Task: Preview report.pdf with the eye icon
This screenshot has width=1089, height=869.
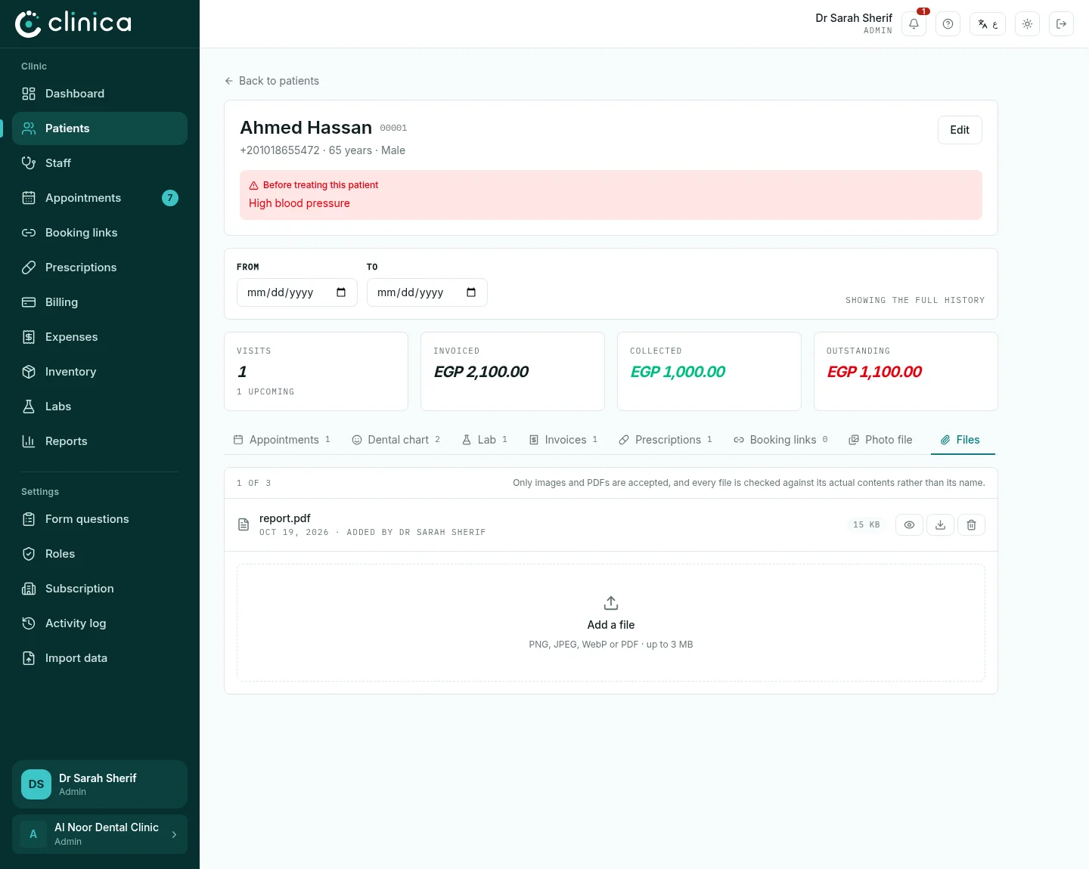Action: coord(909,524)
